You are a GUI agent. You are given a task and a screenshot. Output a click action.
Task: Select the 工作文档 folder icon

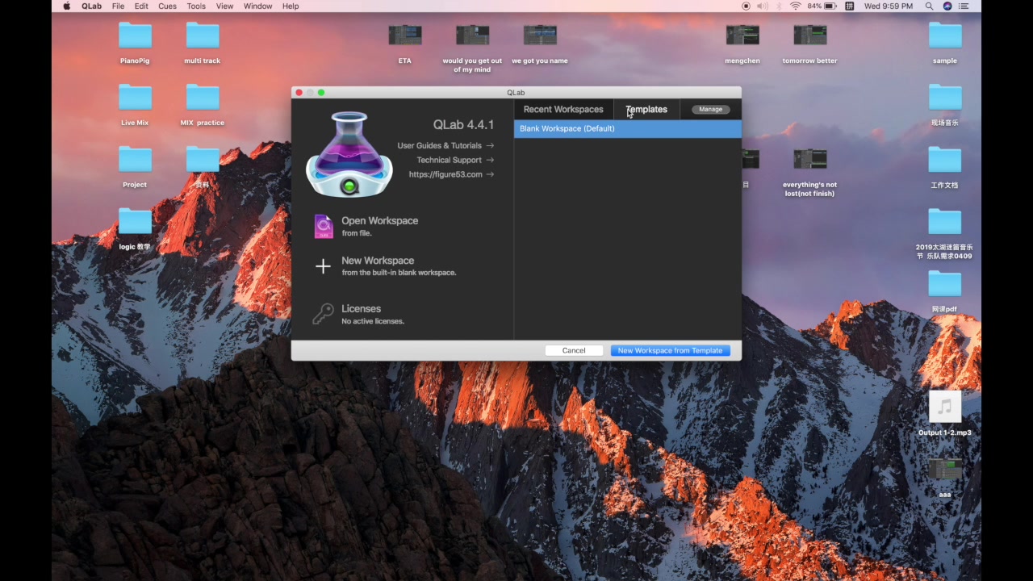(945, 160)
